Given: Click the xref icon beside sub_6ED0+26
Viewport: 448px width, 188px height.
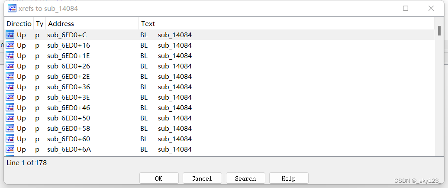Looking at the screenshot, I should (x=10, y=66).
